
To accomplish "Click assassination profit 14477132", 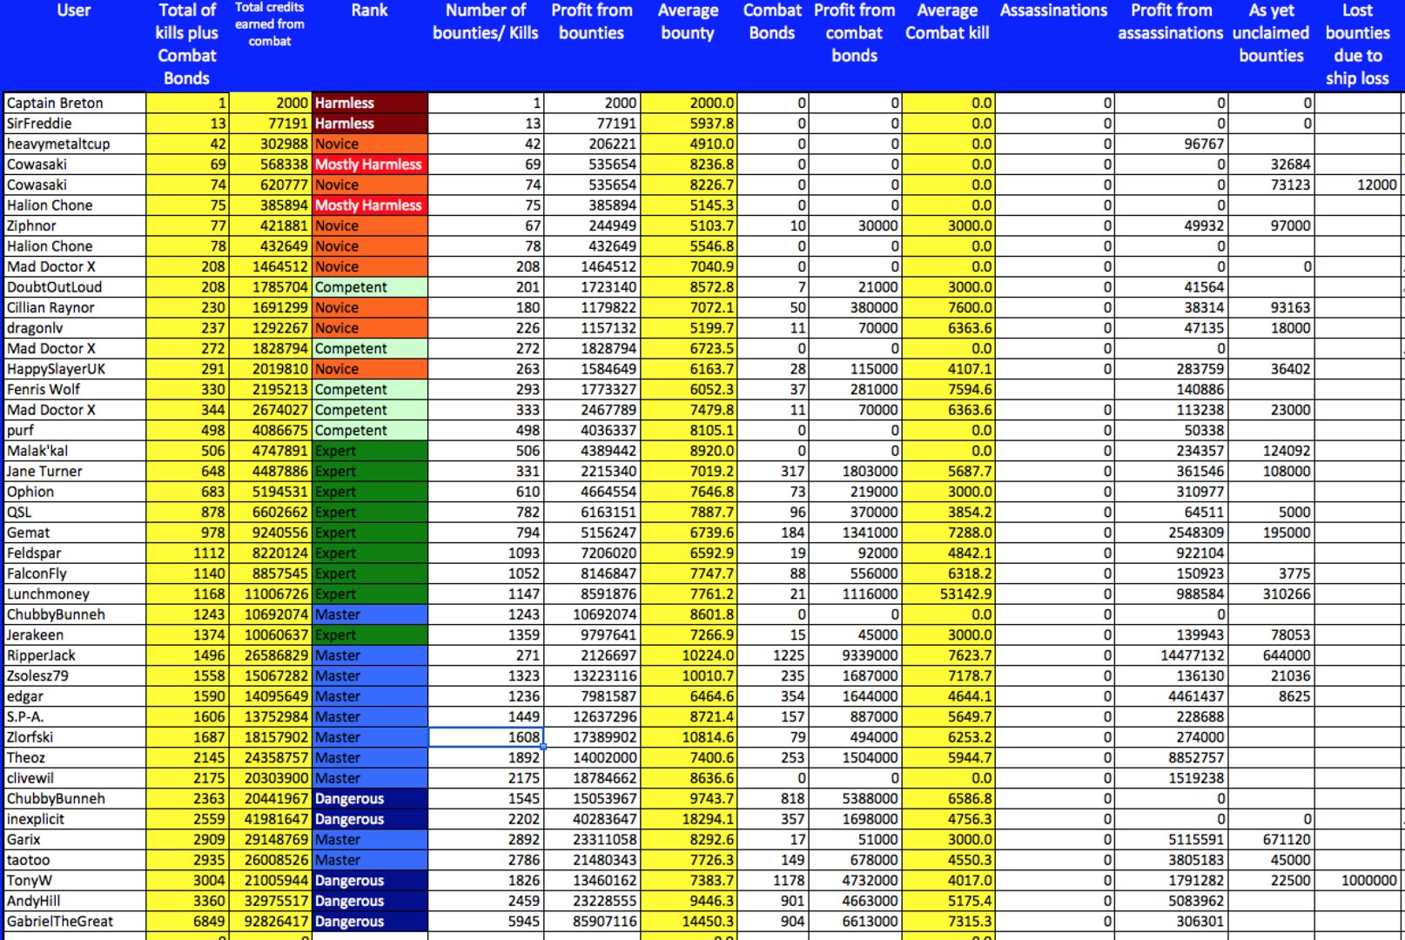I will [1171, 655].
